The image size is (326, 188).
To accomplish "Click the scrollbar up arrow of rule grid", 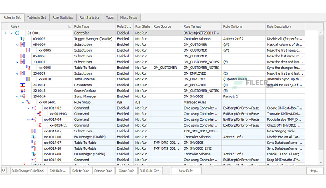I will [321, 33].
